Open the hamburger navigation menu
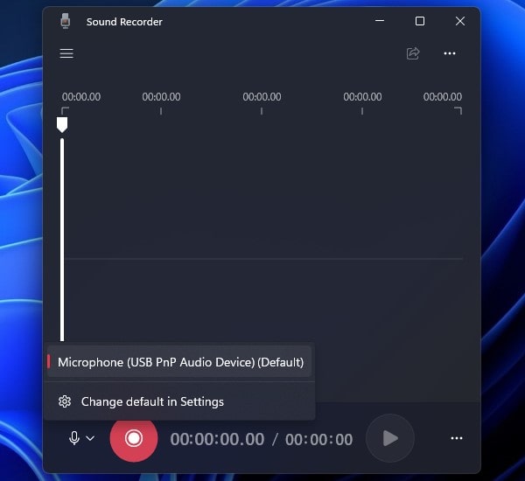 (x=66, y=53)
